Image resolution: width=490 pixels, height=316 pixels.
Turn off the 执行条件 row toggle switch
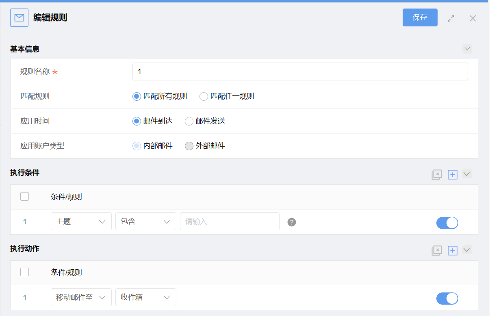(x=447, y=223)
